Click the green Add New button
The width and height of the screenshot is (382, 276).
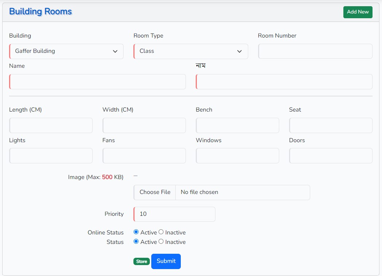358,12
